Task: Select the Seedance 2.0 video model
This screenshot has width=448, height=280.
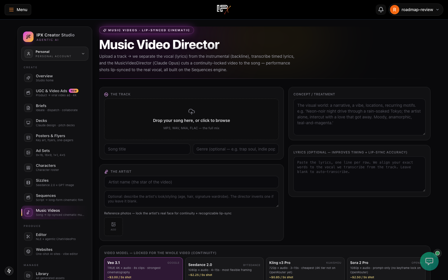Action: click(224, 269)
